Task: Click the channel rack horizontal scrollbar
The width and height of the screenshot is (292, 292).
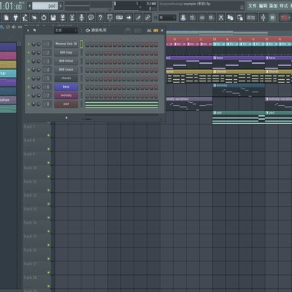Action: coord(121,119)
